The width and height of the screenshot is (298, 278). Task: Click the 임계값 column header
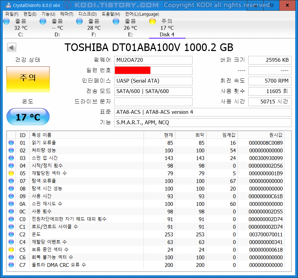pyautogui.click(x=222, y=135)
